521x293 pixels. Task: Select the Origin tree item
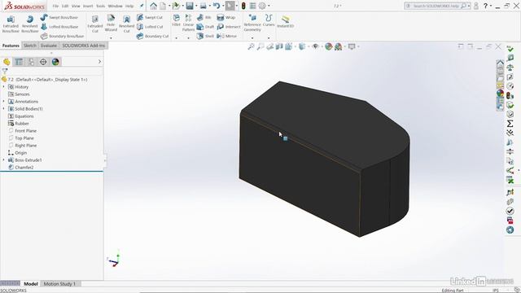tap(17, 153)
